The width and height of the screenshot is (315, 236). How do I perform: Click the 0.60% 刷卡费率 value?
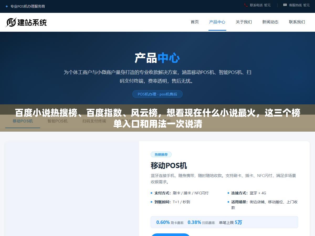170,222
